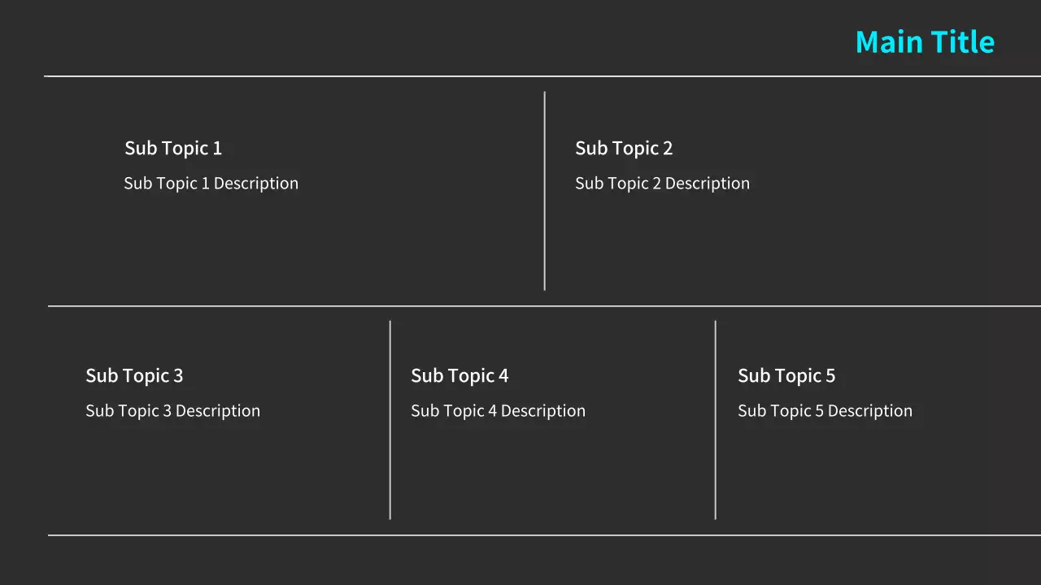Select the Sub Topic 4 heading
The height and width of the screenshot is (585, 1041).
pyautogui.click(x=460, y=375)
